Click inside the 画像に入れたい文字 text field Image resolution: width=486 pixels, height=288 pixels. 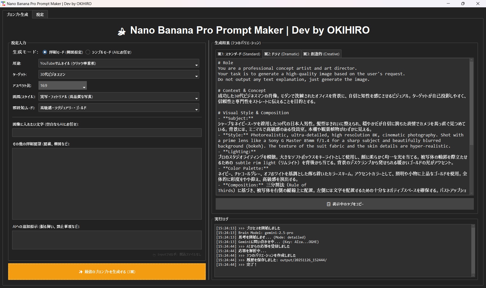pos(107,132)
